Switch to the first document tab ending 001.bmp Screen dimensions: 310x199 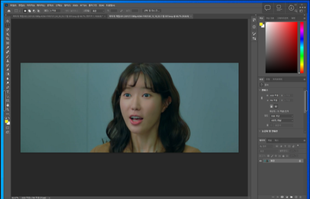click(x=58, y=17)
